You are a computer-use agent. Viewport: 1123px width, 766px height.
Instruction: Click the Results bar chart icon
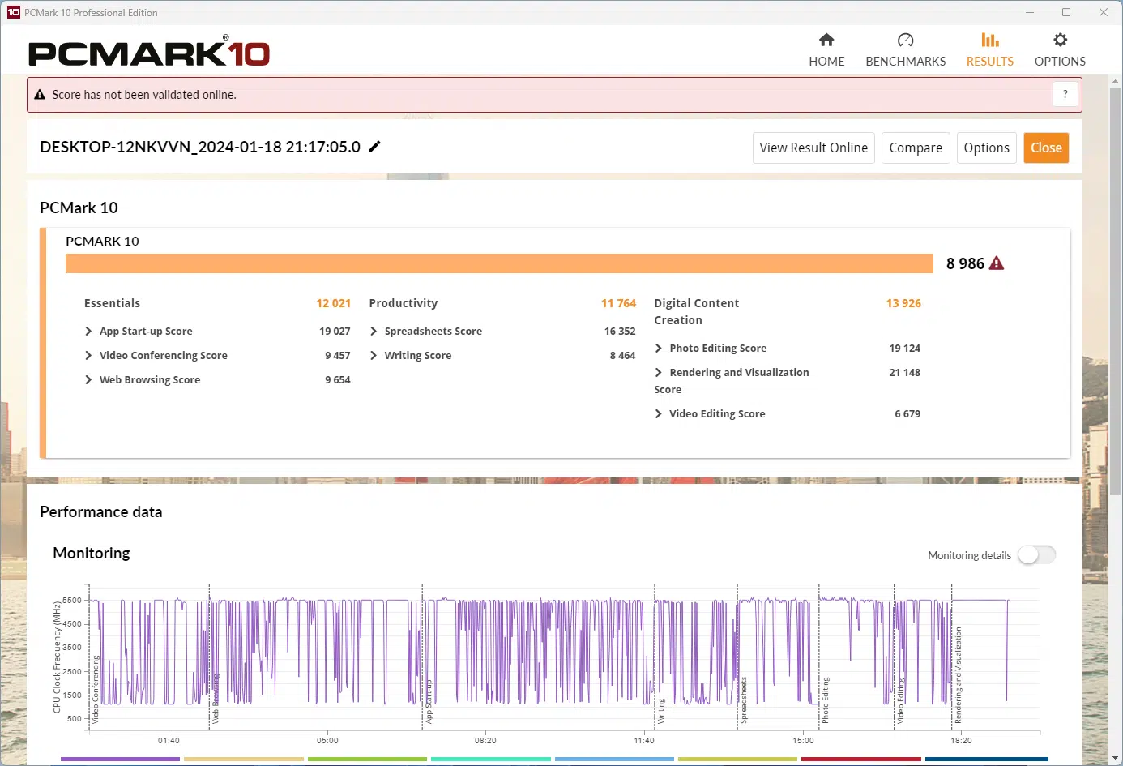coord(990,40)
